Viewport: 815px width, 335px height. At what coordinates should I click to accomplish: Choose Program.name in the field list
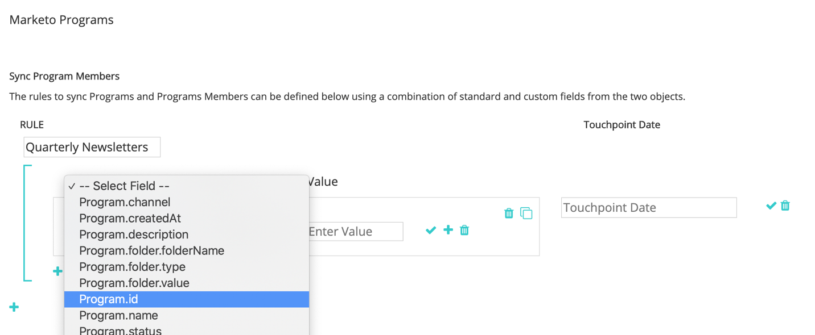(118, 315)
